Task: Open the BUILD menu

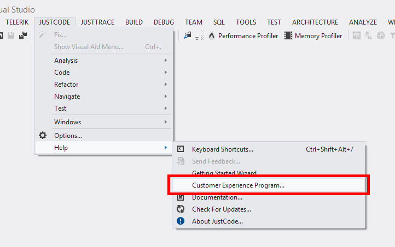Action: coord(134,22)
